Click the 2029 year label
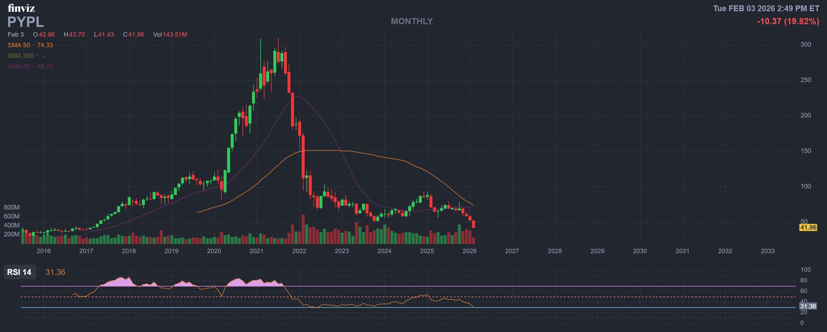Image resolution: width=827 pixels, height=332 pixels. [597, 251]
